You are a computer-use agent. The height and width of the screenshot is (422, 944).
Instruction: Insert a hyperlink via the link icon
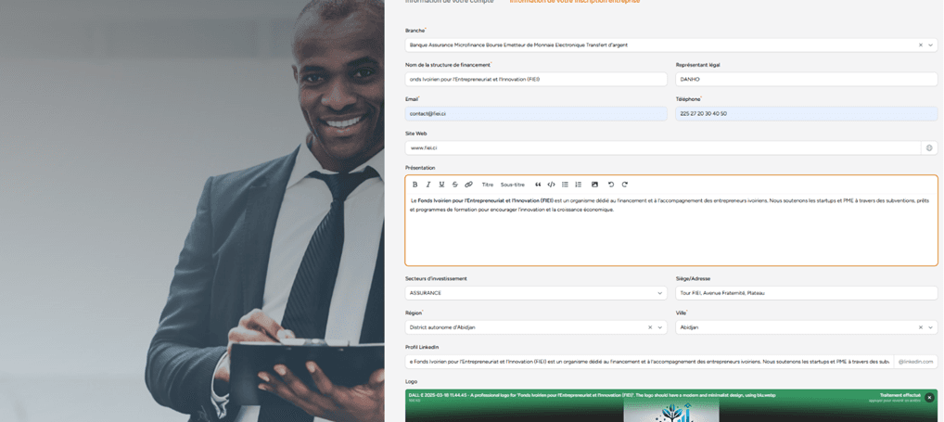click(468, 185)
